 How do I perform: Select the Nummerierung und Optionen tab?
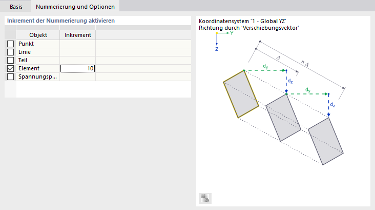(75, 6)
